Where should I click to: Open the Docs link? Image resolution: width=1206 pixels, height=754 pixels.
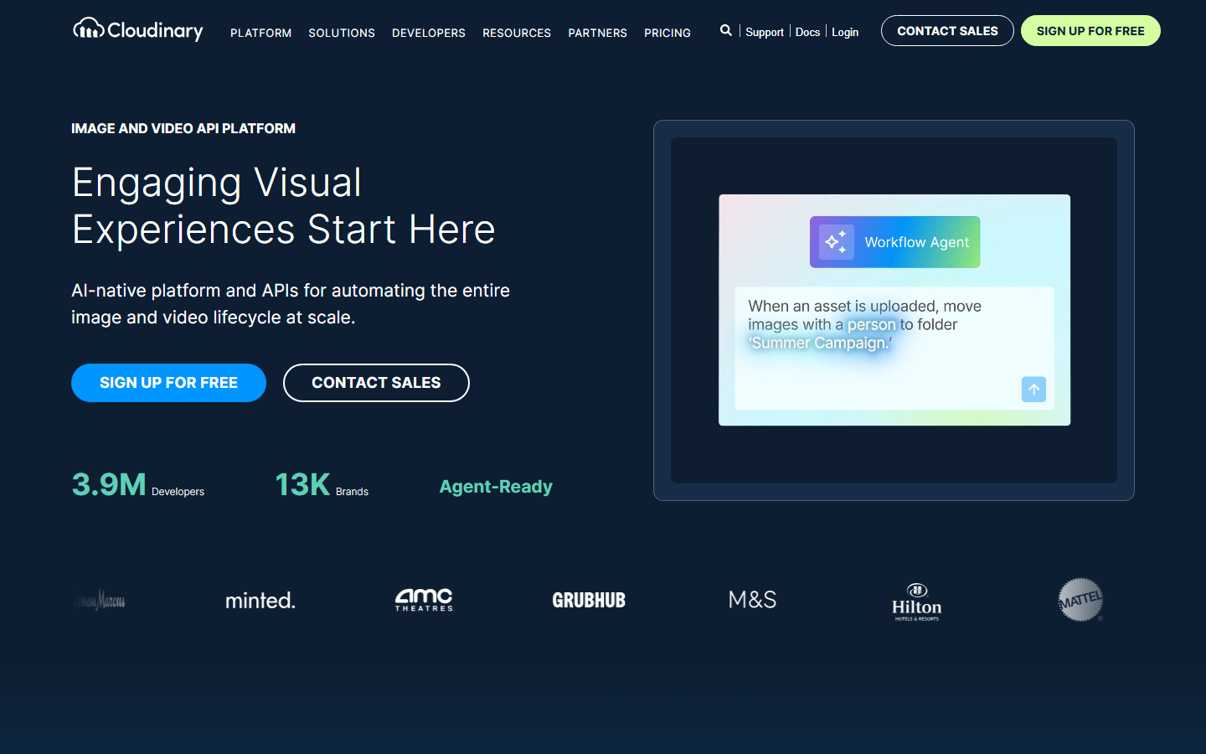pos(807,32)
